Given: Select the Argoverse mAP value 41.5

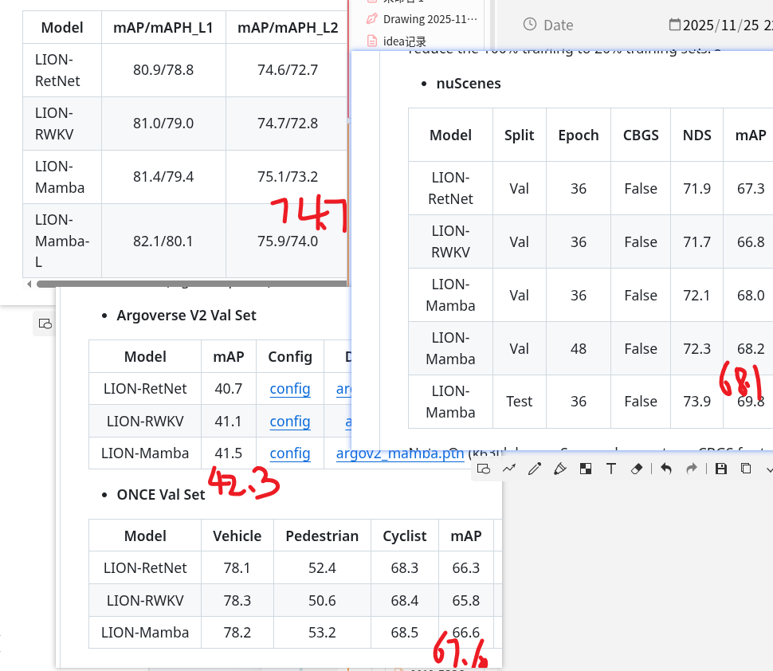Looking at the screenshot, I should point(228,453).
